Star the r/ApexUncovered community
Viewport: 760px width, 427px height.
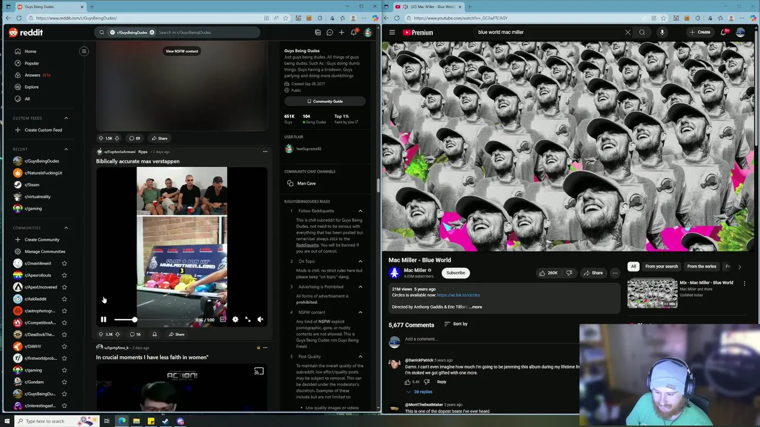pyautogui.click(x=64, y=287)
